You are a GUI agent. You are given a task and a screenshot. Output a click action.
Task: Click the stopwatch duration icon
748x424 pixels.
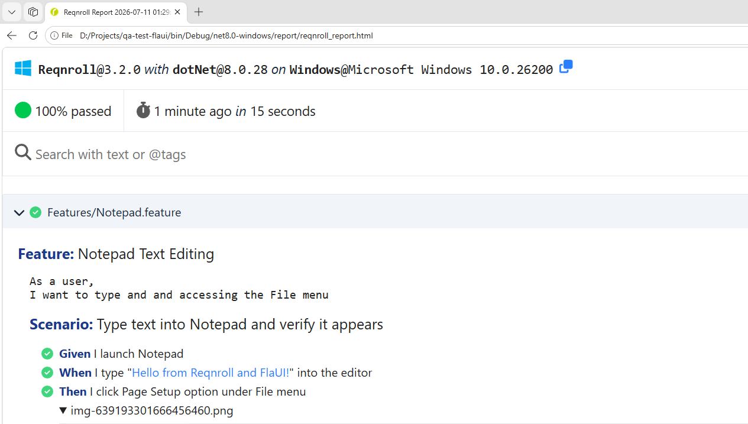click(x=143, y=110)
